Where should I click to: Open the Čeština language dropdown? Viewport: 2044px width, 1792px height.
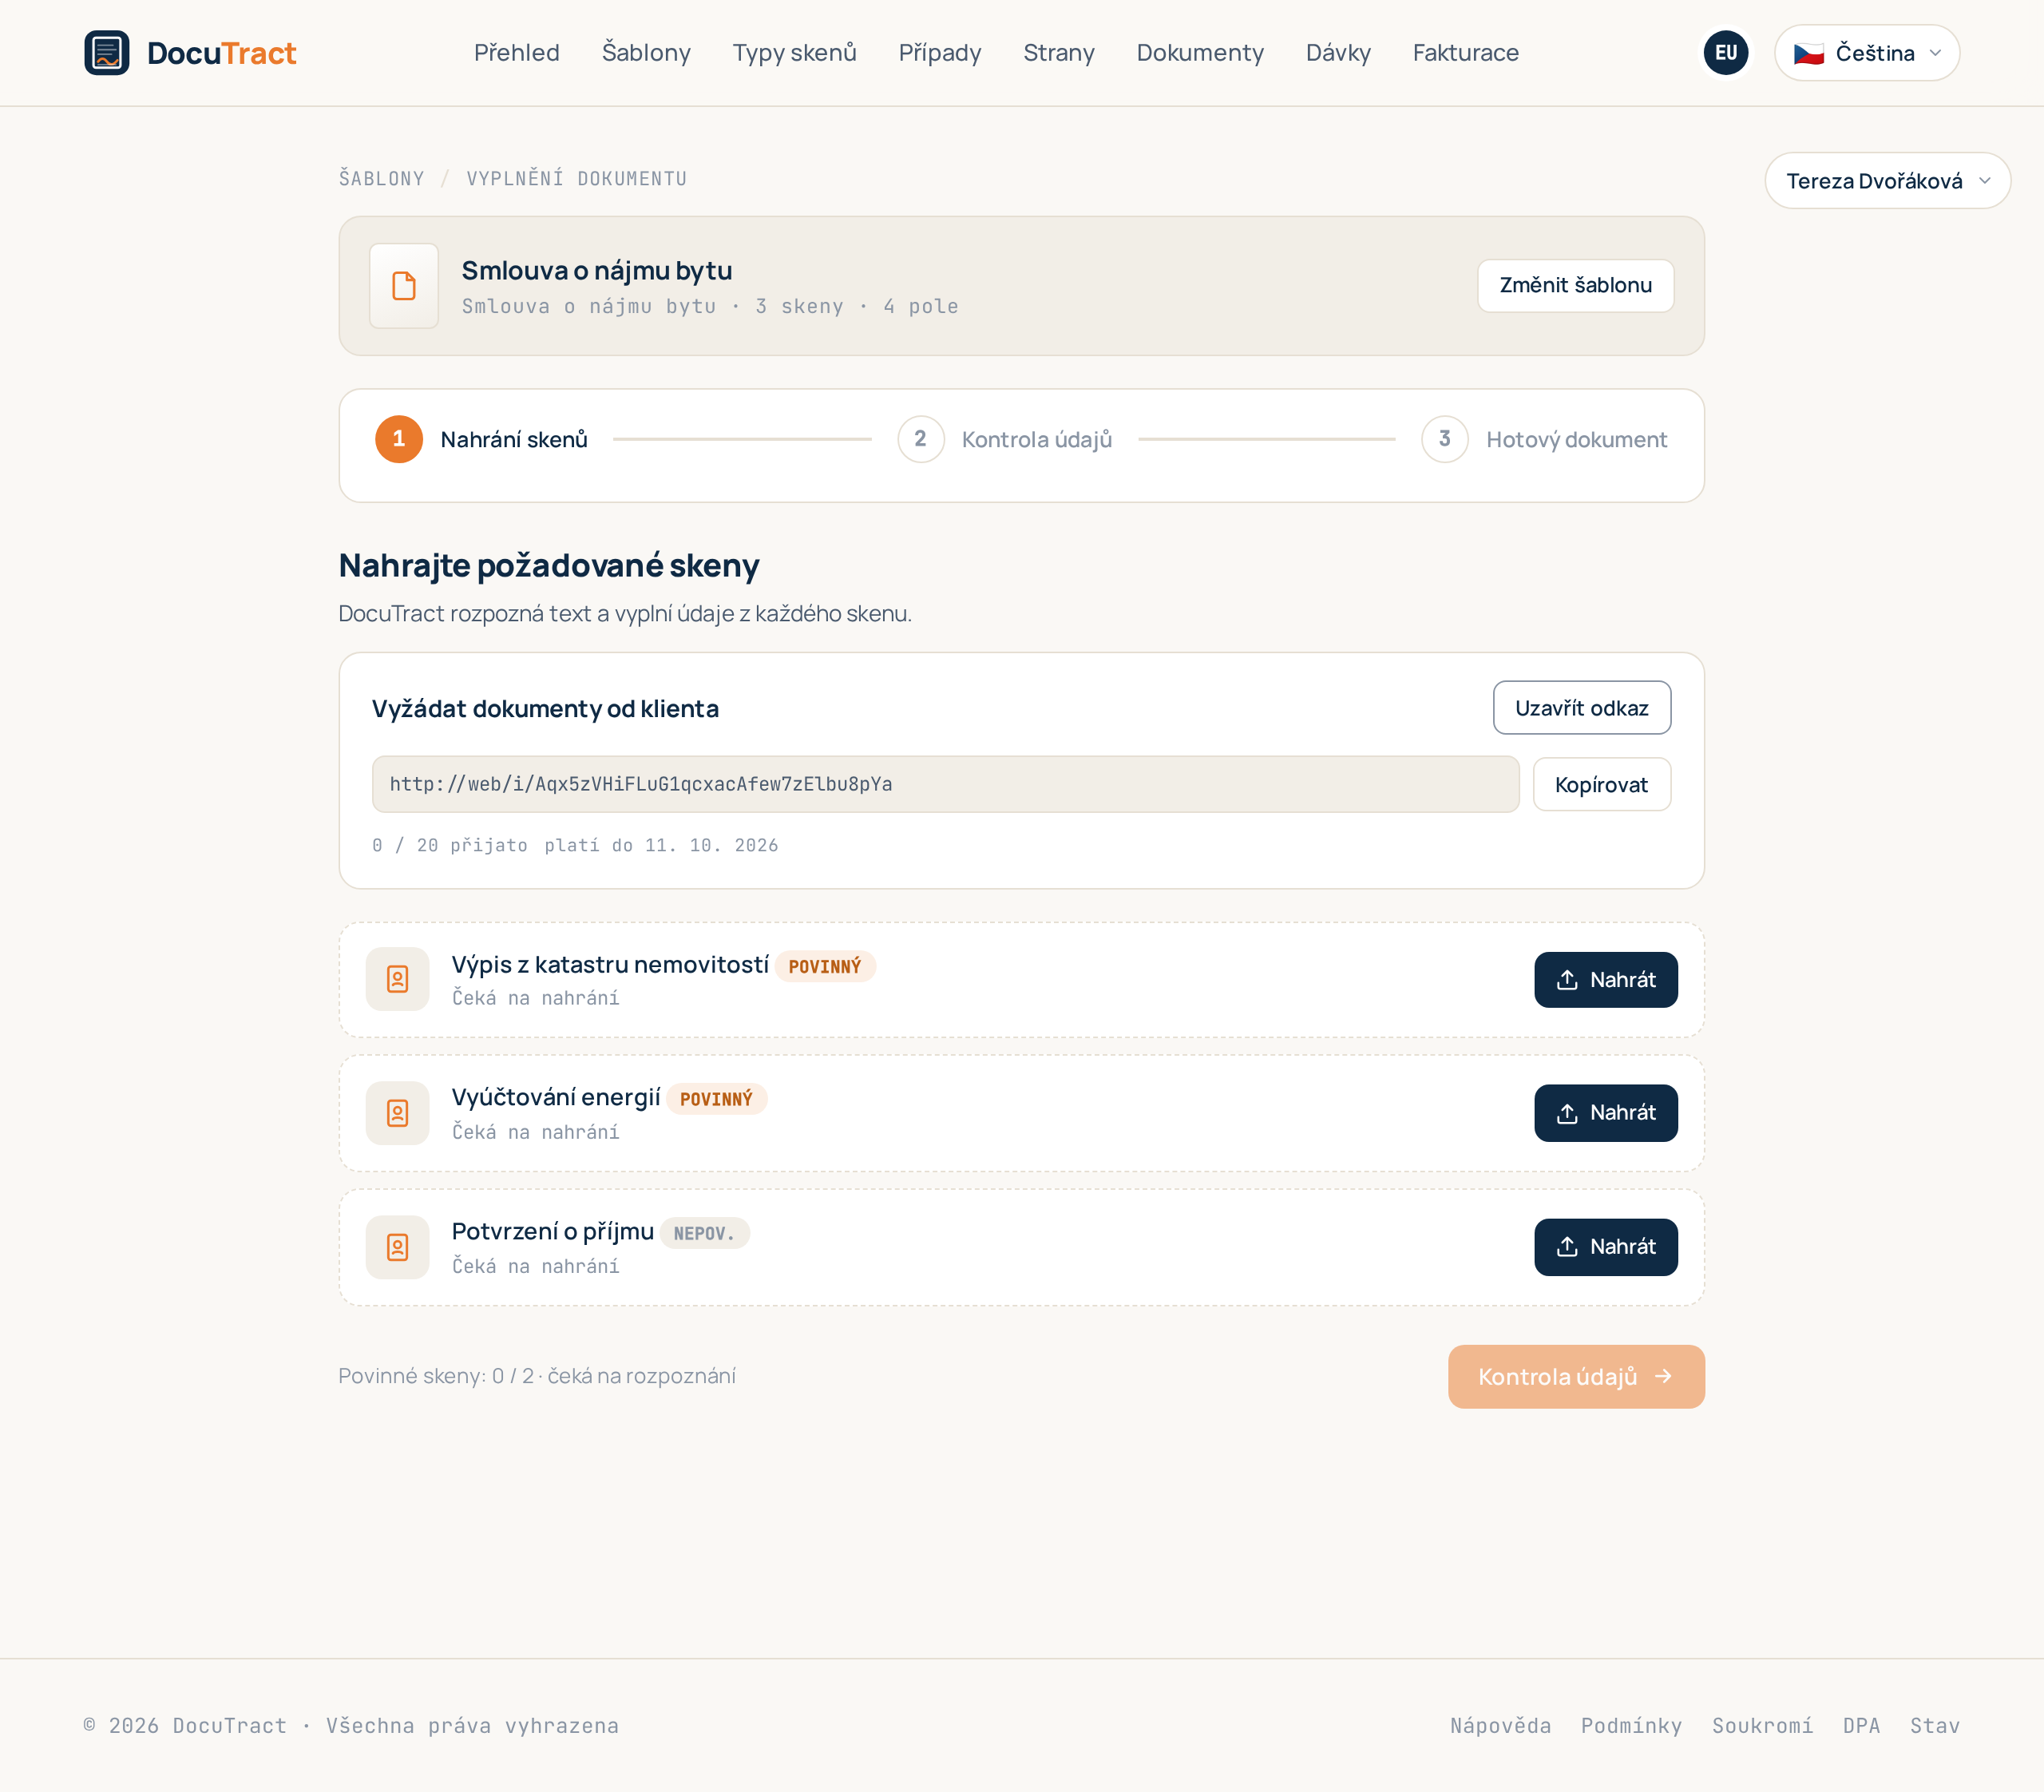tap(1867, 53)
